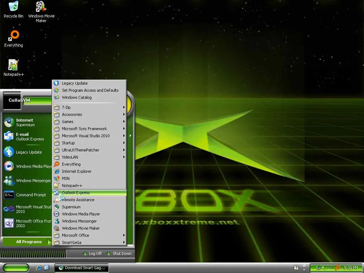Expand the SmartGaGa submenu arrow
The image size is (364, 273).
(124, 242)
